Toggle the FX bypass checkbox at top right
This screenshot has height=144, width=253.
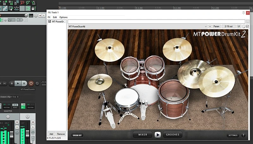(x=247, y=26)
